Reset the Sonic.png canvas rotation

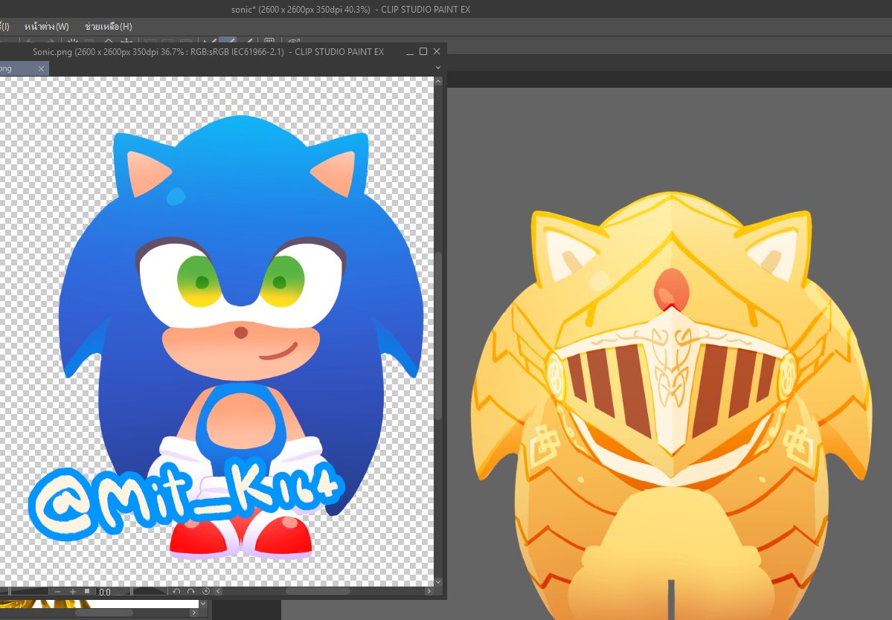pos(206,591)
